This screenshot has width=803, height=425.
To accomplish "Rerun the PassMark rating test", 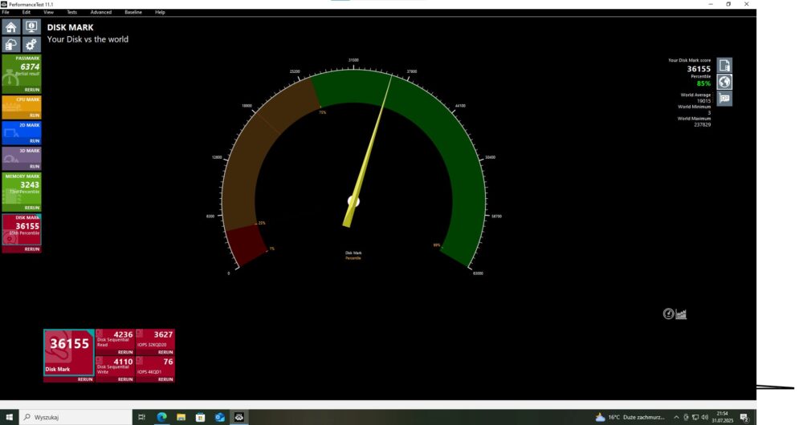I will click(x=32, y=90).
